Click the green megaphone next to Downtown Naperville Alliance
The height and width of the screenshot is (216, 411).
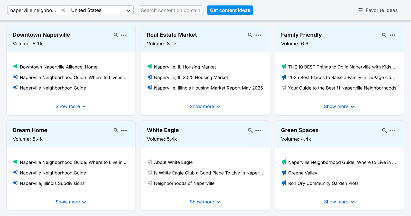(15, 67)
